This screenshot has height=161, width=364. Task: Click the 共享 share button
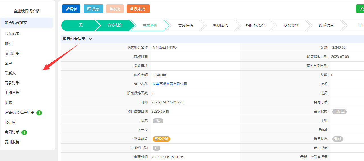(93, 9)
